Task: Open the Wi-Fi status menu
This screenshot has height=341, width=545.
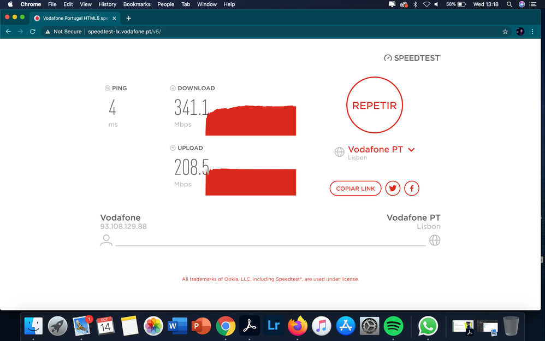Action: coord(426,4)
